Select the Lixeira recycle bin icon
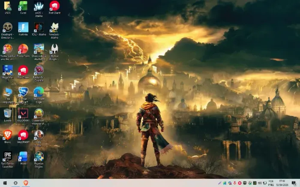Screen dimensions: 300x187 [8, 115]
